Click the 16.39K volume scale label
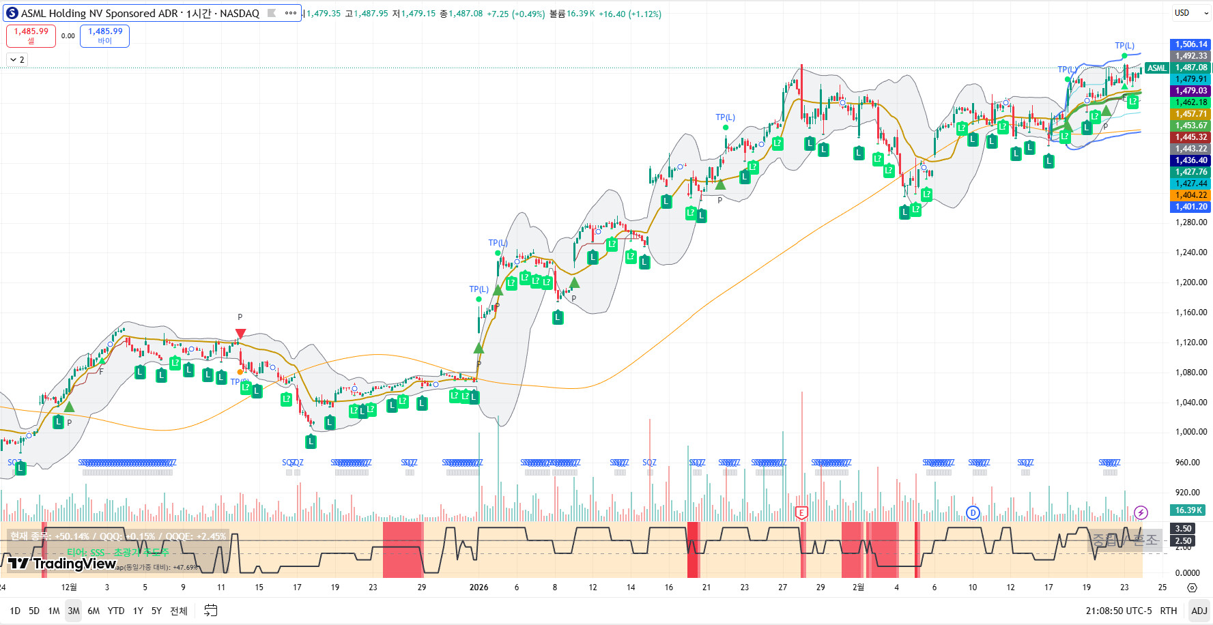The height and width of the screenshot is (625, 1213). 1188,510
